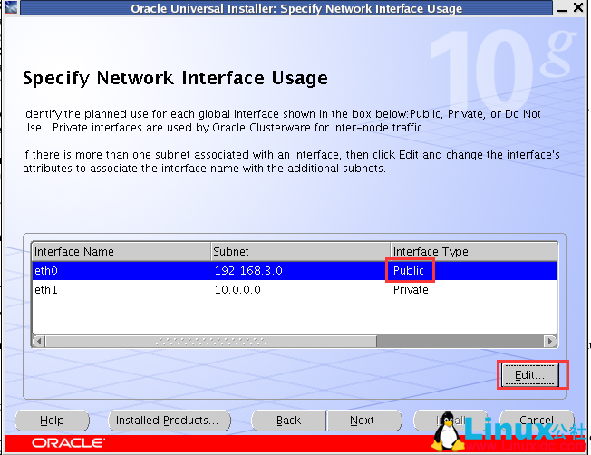Open the window menu icon in title bar
Screen dimensions: 591x455
click(x=11, y=6)
